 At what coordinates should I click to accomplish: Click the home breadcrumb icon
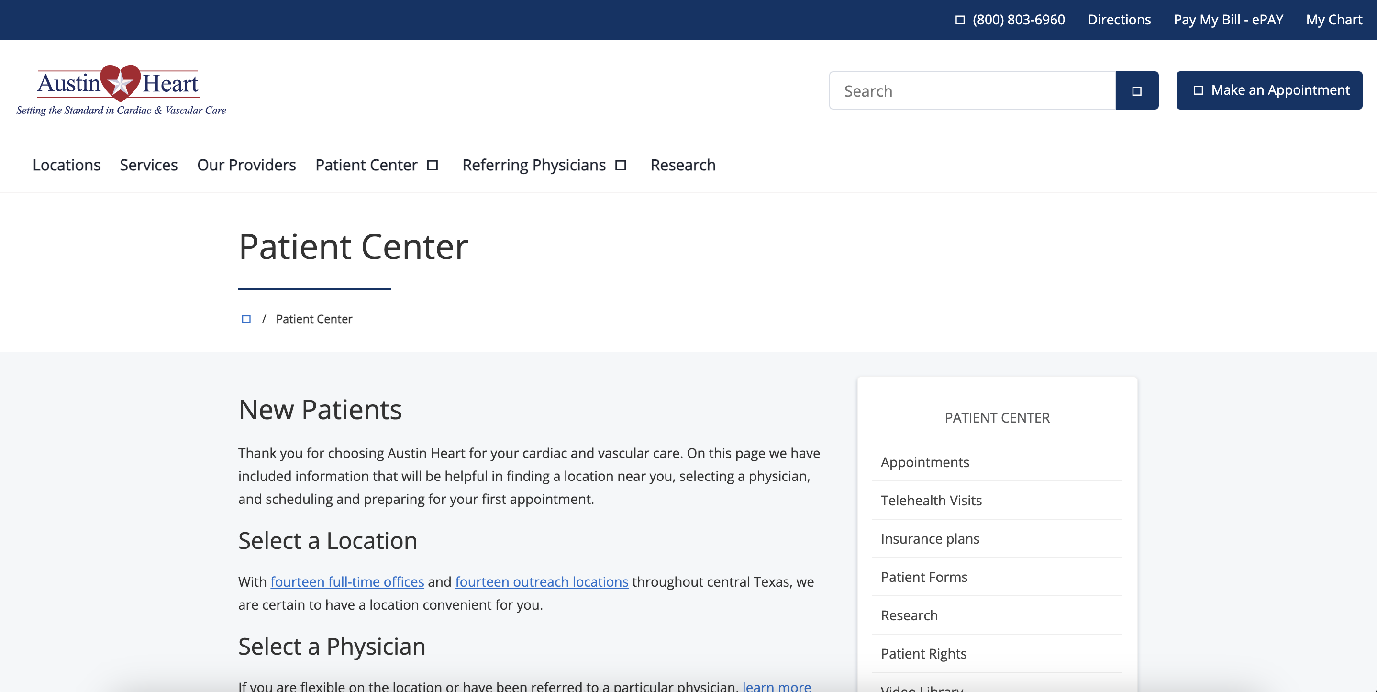pos(246,319)
